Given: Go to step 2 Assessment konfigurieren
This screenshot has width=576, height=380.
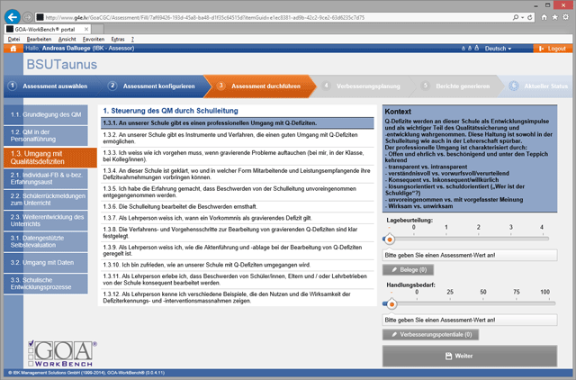Looking at the screenshot, I should coord(152,86).
